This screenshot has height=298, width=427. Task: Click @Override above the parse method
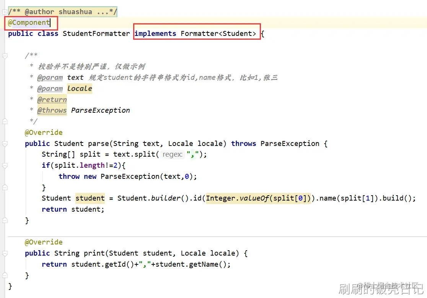(44, 133)
